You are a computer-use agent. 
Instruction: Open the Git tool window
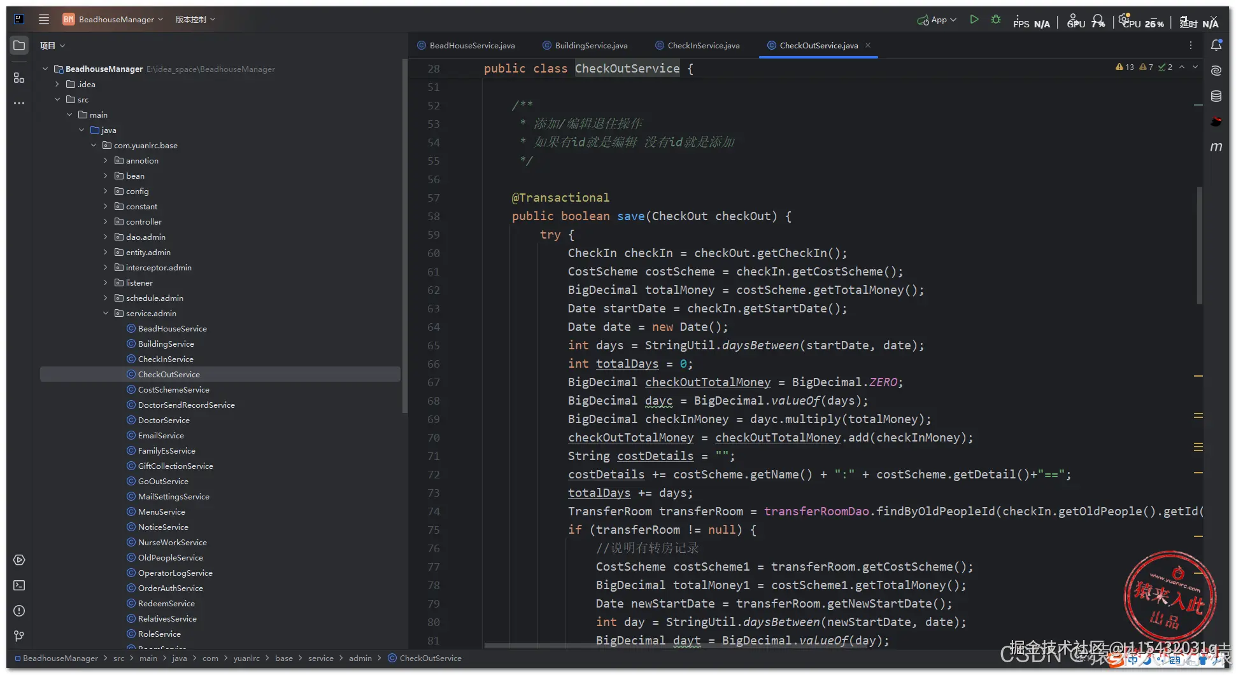pos(19,636)
